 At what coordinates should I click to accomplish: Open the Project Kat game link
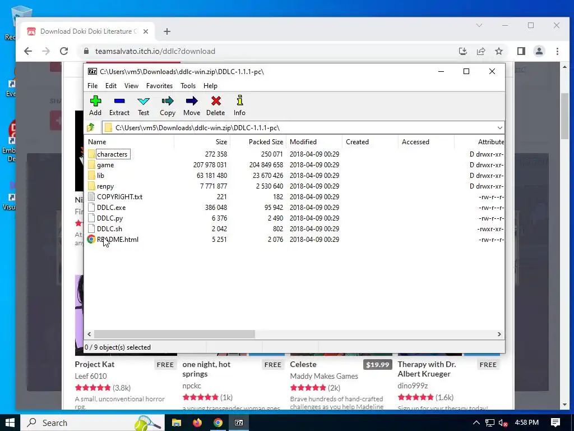tap(94, 364)
